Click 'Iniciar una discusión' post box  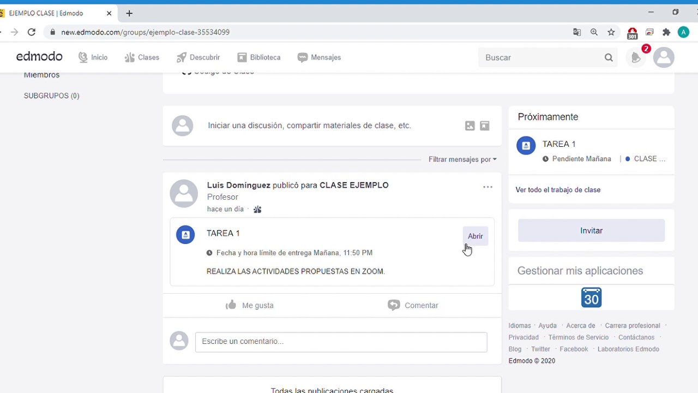click(309, 126)
